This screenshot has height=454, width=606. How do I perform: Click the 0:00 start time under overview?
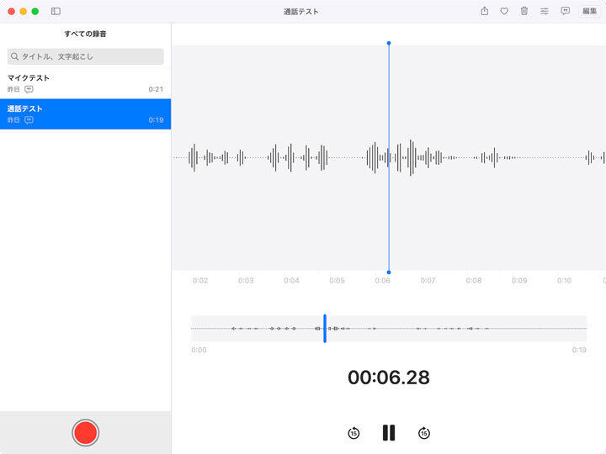pos(199,350)
